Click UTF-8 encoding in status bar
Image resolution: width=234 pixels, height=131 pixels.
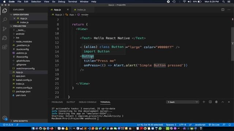pos(182,125)
